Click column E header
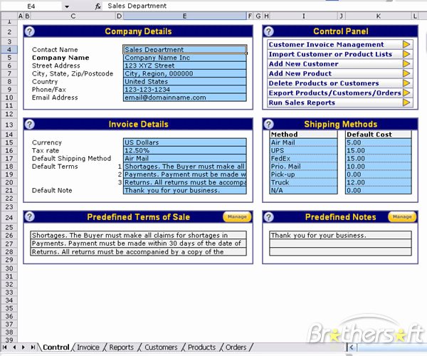 (184, 16)
